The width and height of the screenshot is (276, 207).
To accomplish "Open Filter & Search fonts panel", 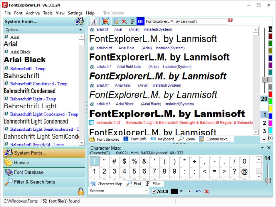I will pos(44,182).
